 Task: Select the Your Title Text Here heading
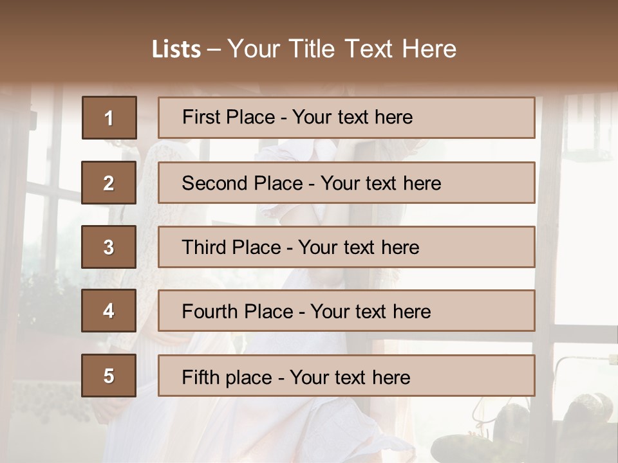pyautogui.click(x=342, y=49)
